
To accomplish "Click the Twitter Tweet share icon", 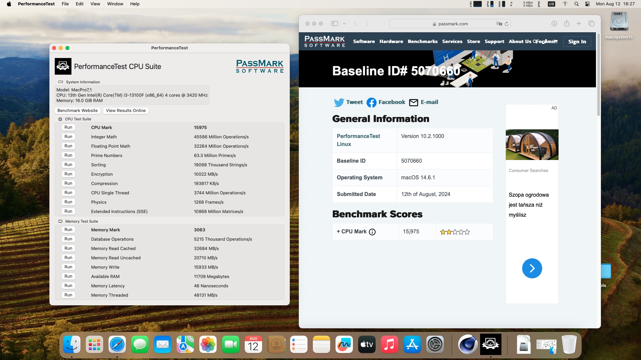I will click(x=339, y=102).
